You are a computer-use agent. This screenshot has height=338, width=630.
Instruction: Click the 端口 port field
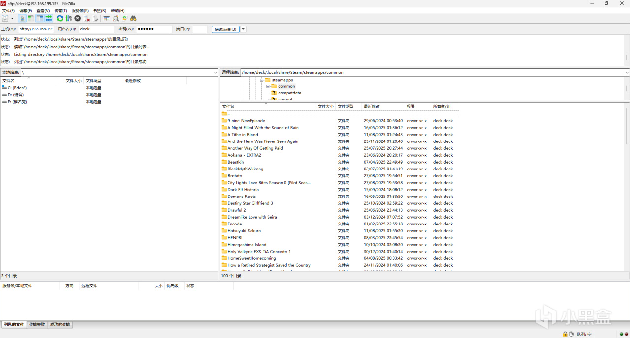[199, 29]
